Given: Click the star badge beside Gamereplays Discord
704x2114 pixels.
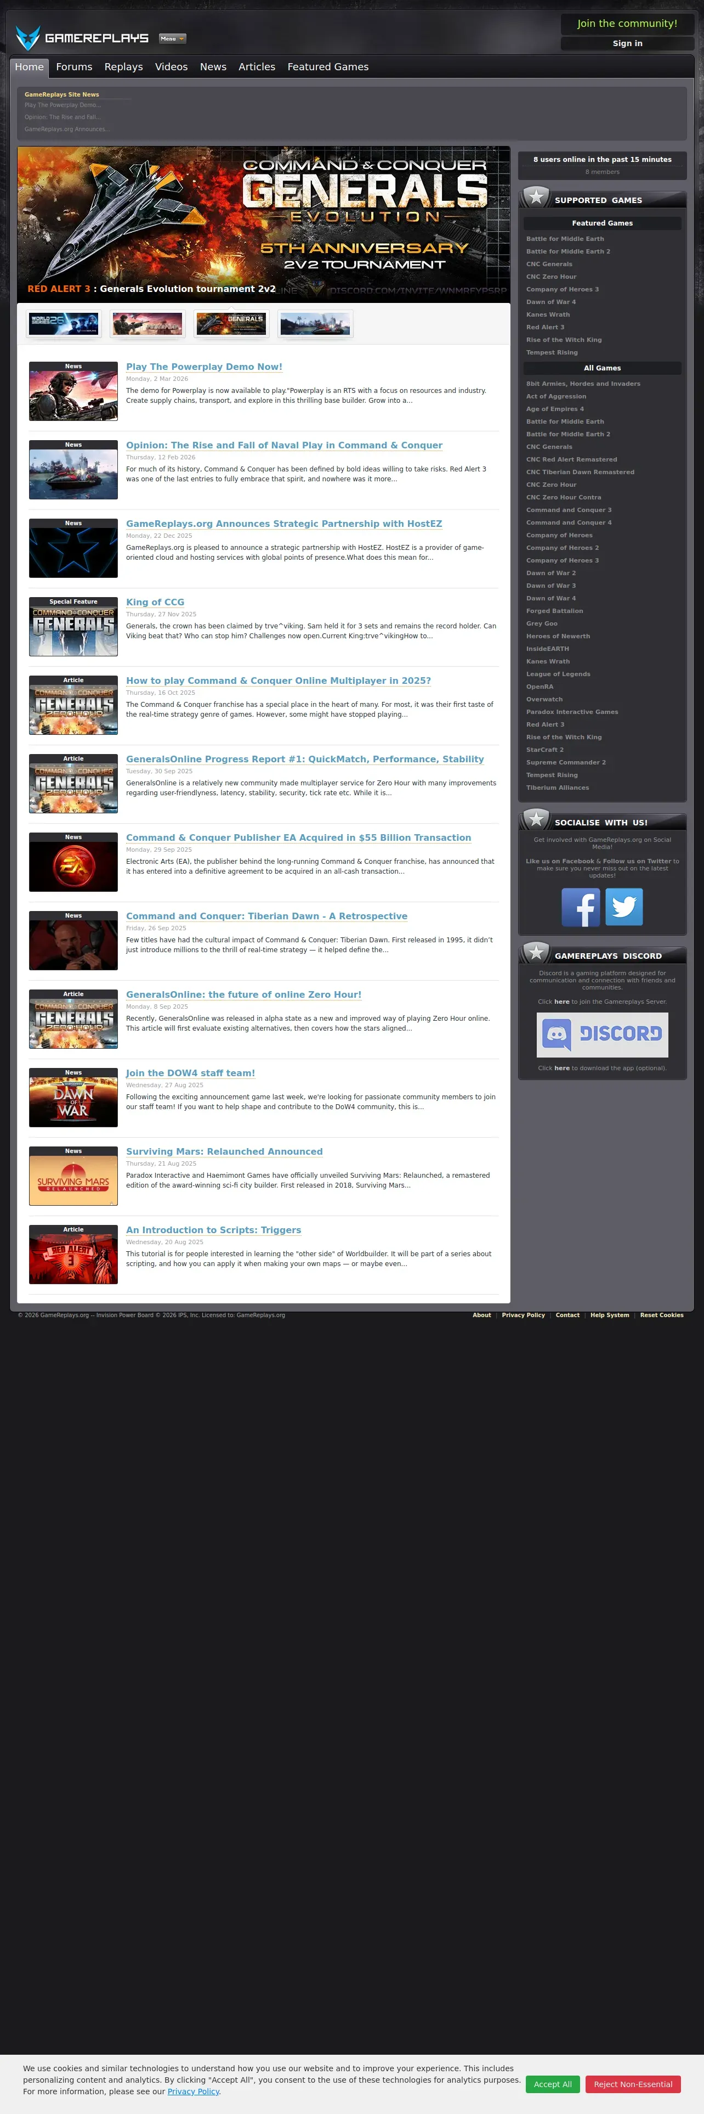Looking at the screenshot, I should (536, 953).
